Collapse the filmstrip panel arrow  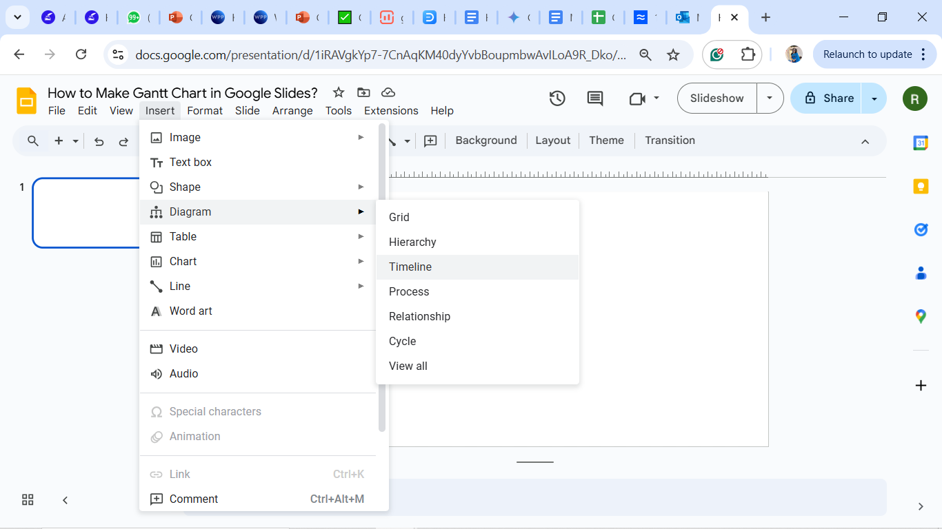pos(65,500)
